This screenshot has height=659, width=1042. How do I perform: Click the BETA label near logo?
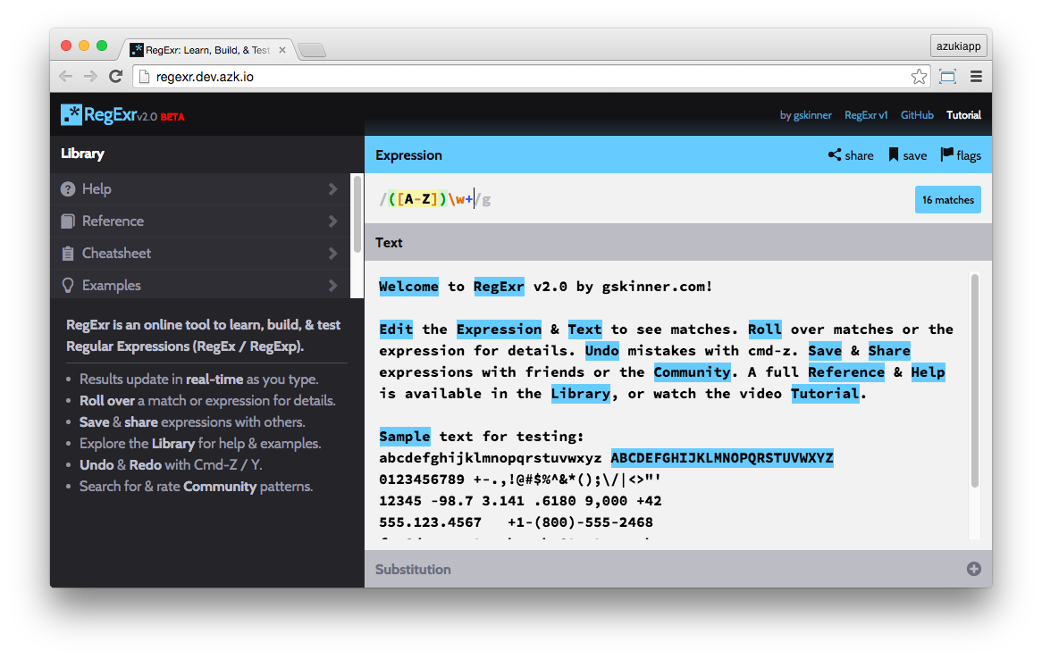click(172, 117)
